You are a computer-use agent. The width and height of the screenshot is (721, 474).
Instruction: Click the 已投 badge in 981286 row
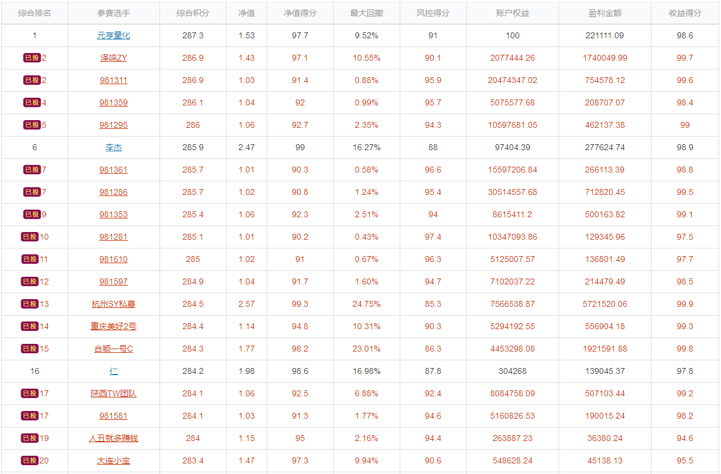coord(32,192)
